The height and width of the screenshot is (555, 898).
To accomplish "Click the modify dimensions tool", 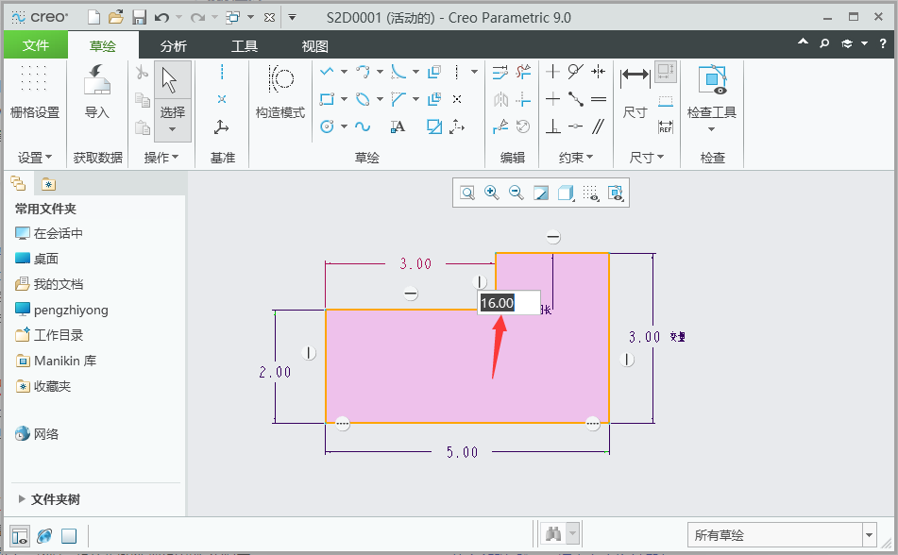I will point(500,72).
